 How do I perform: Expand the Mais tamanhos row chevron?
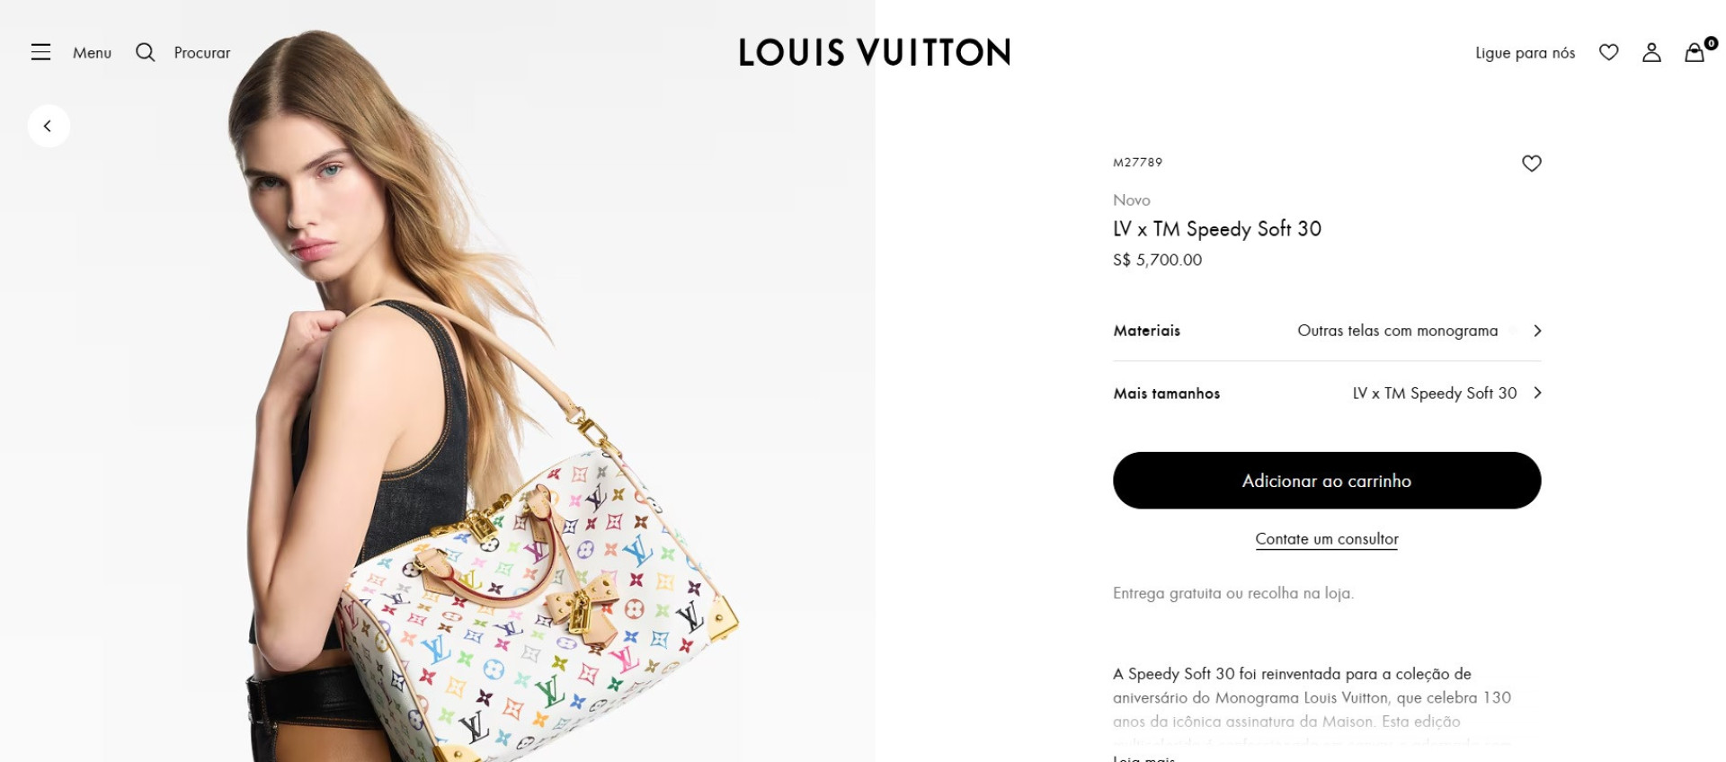pyautogui.click(x=1537, y=393)
